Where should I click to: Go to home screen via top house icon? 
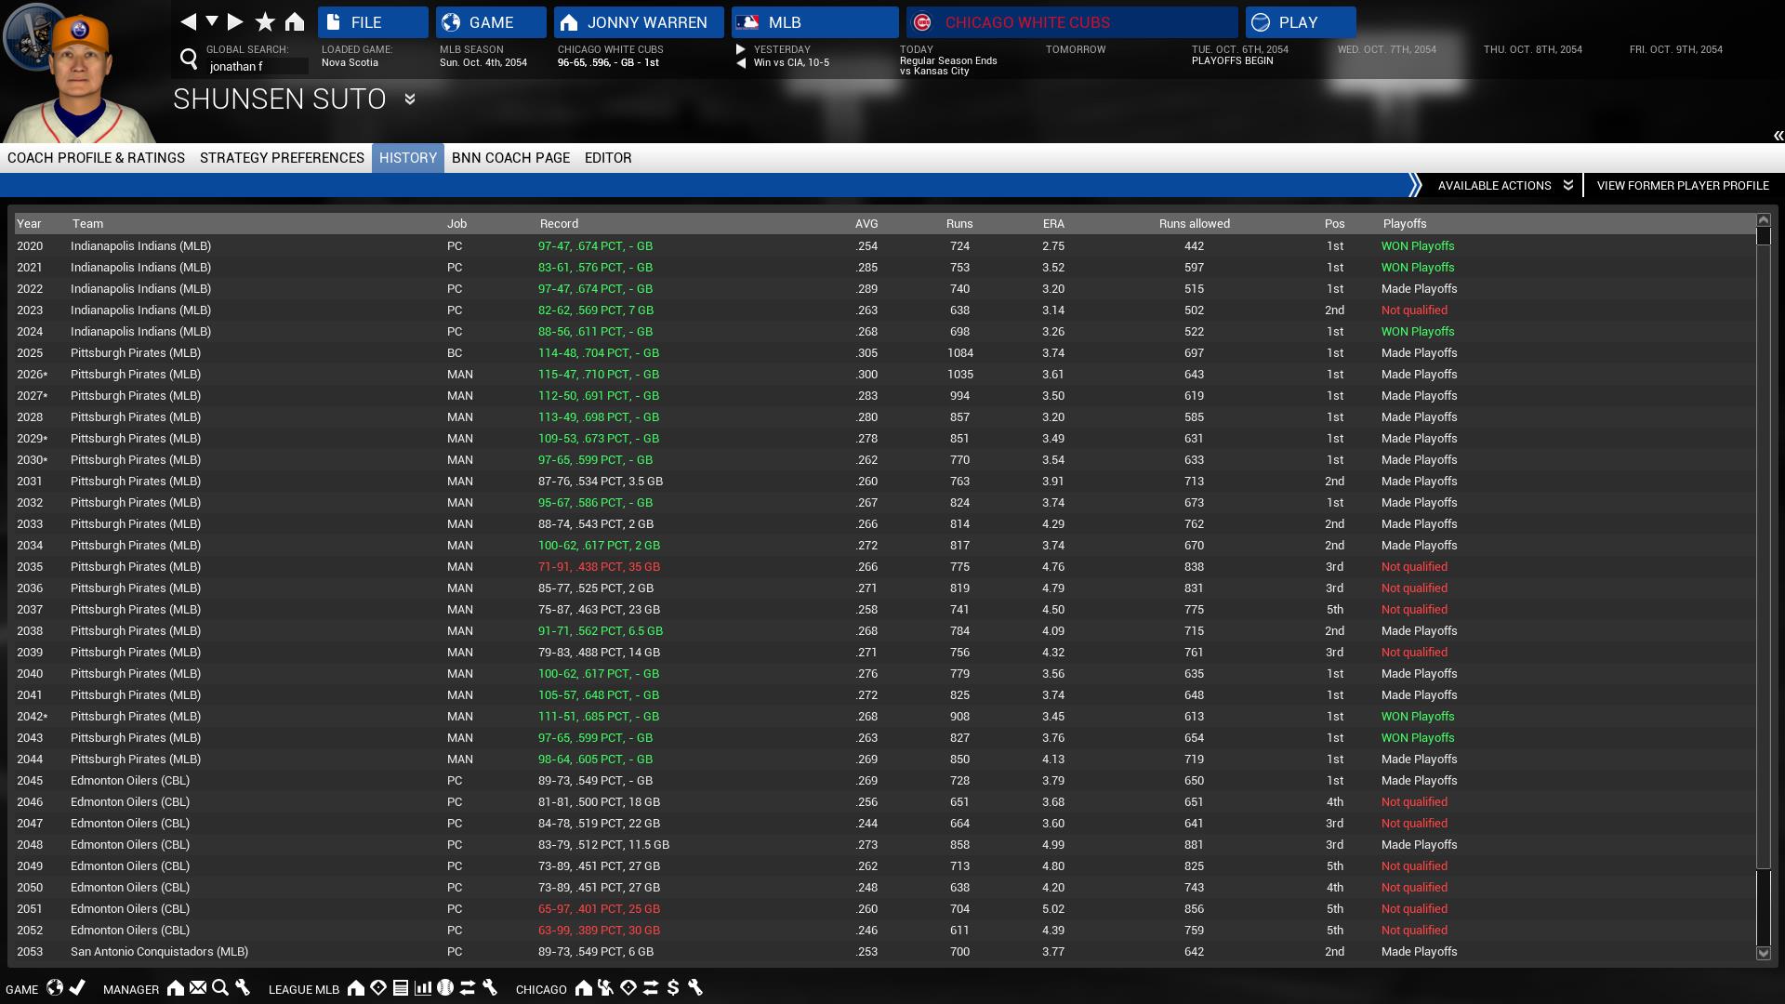coord(295,21)
